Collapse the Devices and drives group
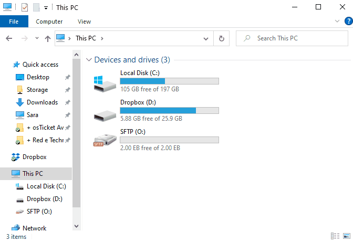353x242 pixels. click(89, 60)
